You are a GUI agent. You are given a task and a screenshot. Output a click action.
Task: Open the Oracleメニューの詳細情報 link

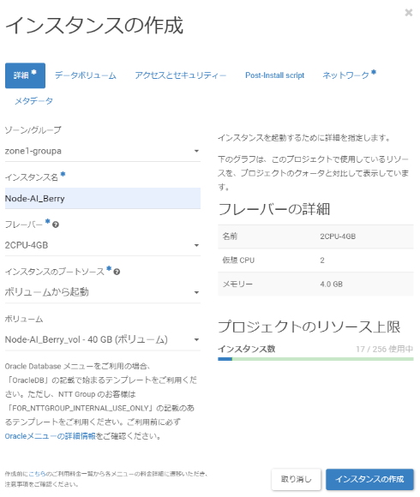(50, 436)
